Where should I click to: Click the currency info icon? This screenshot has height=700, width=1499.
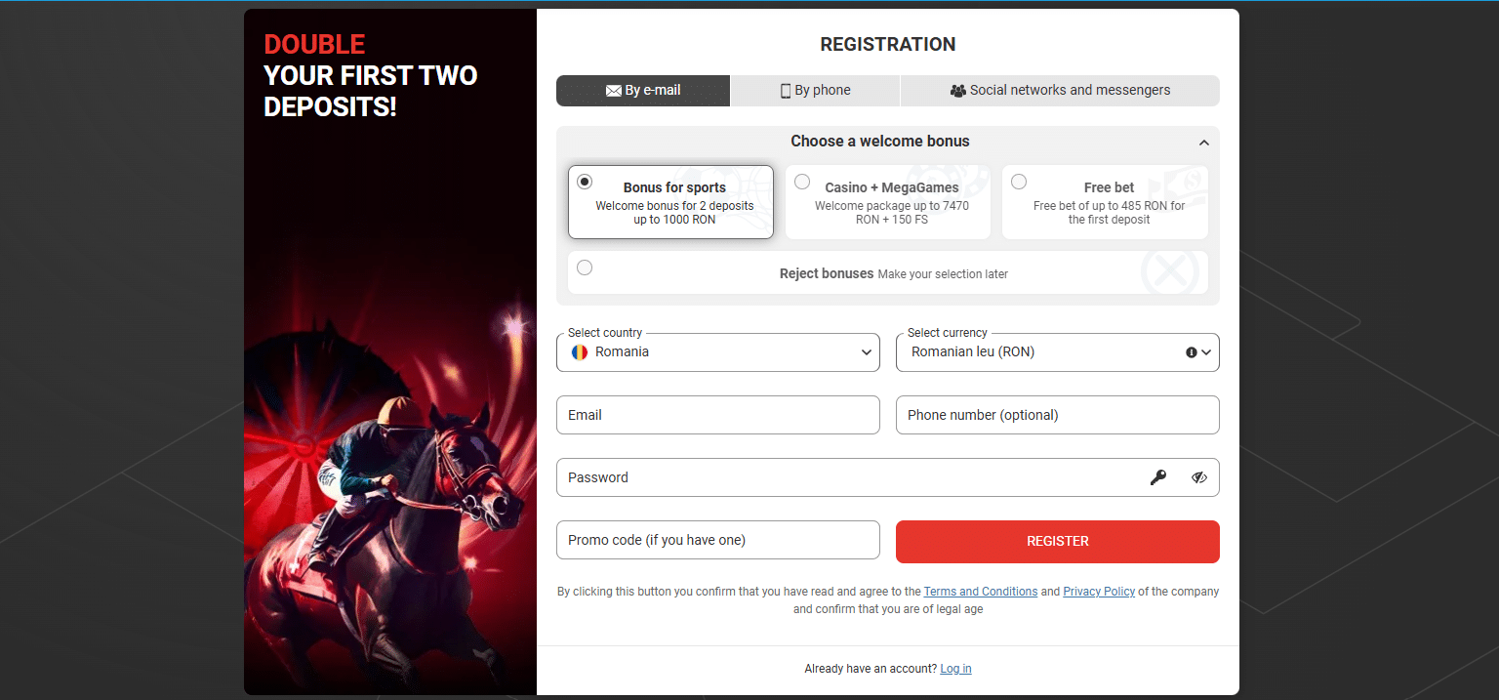pos(1192,352)
